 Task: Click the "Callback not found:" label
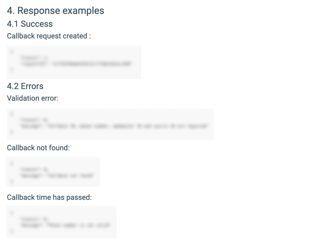tap(38, 148)
